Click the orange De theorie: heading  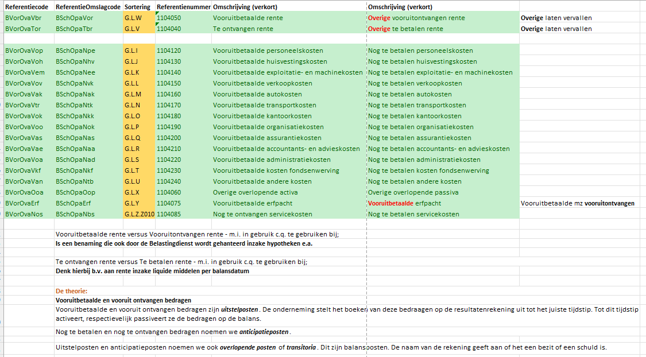pyautogui.click(x=71, y=291)
